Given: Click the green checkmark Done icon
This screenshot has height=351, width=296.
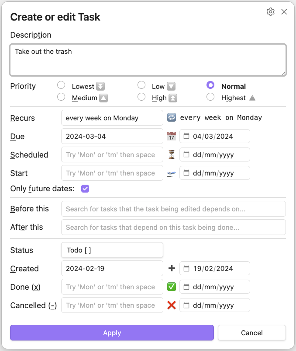Looking at the screenshot, I should pos(172,287).
